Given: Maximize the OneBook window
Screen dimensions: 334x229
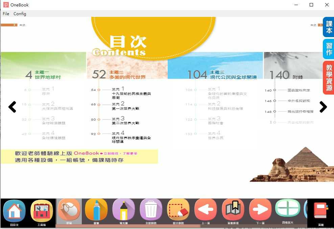Looking at the screenshot, I should tap(311, 5).
